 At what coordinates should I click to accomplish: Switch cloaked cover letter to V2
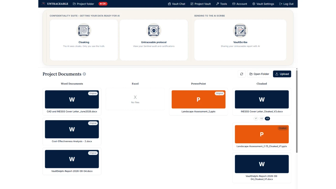point(261,118)
